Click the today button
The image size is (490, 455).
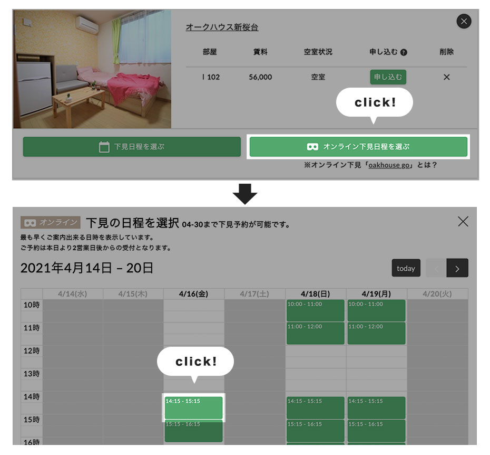(x=406, y=268)
